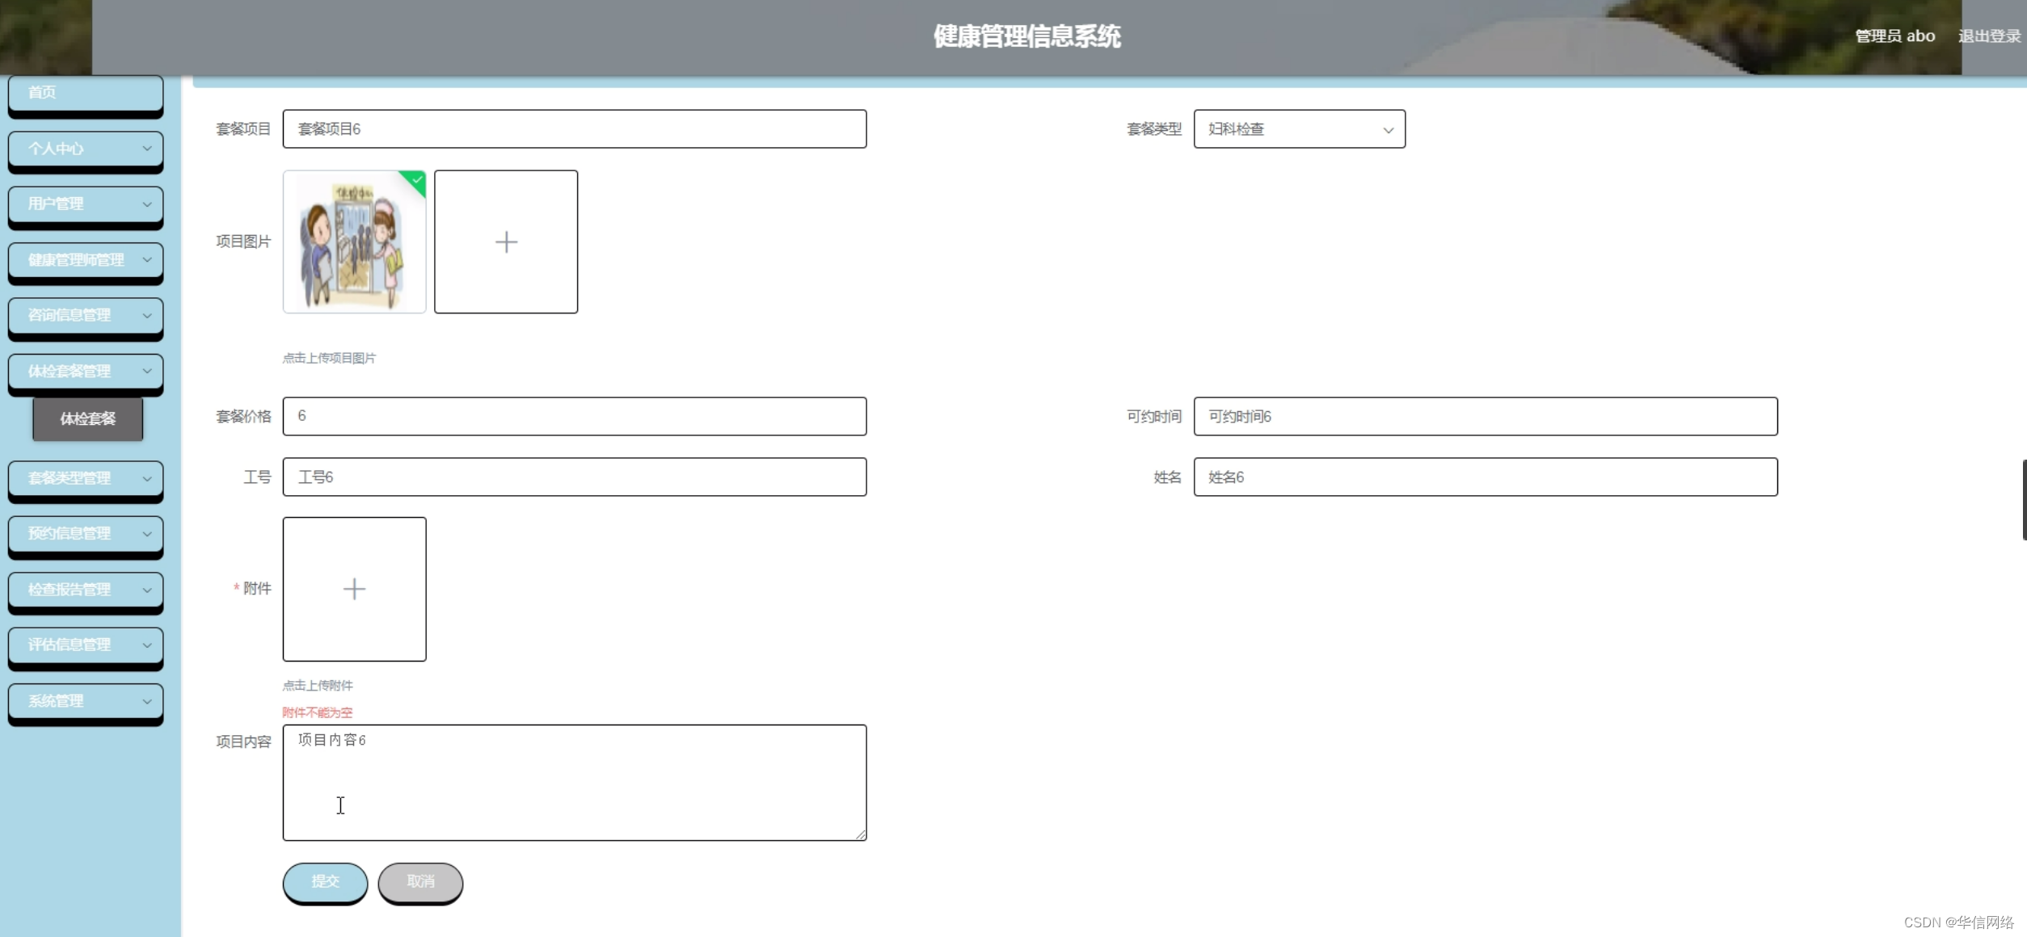The image size is (2027, 937).
Task: Select the 体检套餐 submenu item
Action: (x=87, y=418)
